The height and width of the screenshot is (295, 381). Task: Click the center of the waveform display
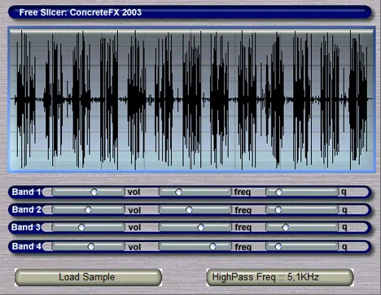coord(191,99)
